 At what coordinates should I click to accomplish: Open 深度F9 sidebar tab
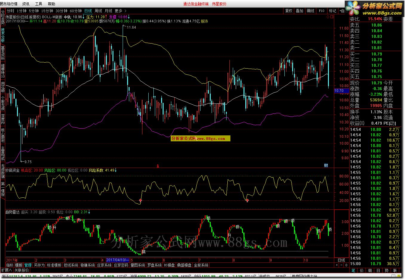(3, 119)
